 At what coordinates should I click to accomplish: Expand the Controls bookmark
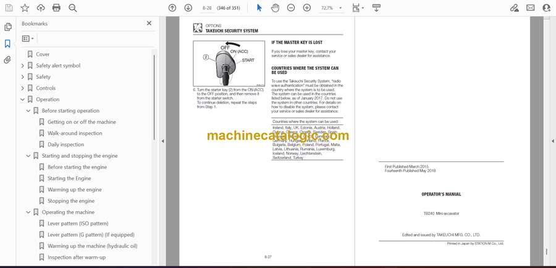23,88
